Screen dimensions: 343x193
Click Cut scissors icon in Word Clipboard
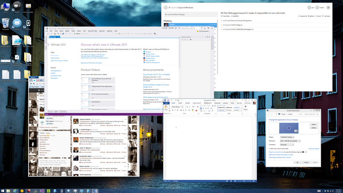tap(169, 106)
